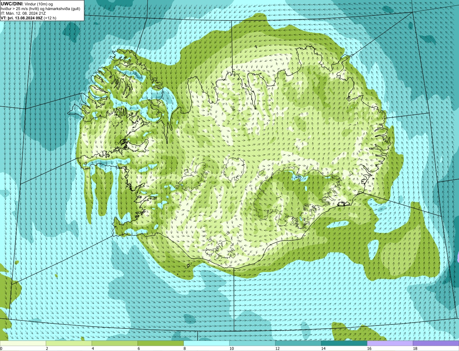Click the '8' tick label on the scale
This screenshot has width=459, height=351.
point(185,348)
